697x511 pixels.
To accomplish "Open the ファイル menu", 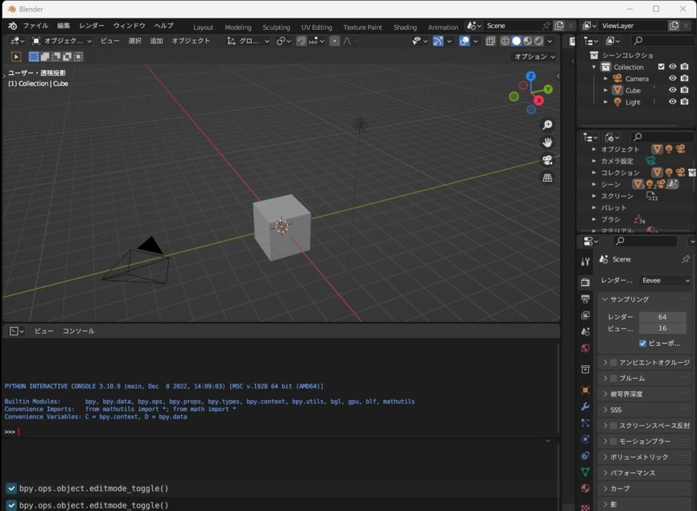I will point(35,26).
